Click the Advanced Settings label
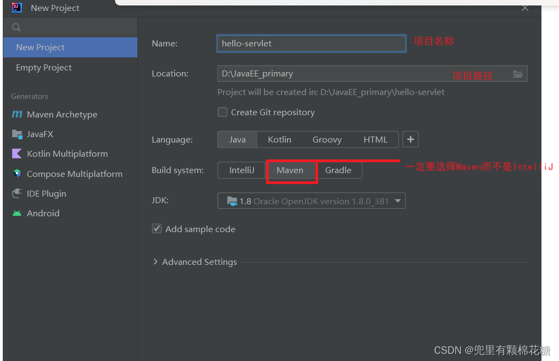 click(199, 262)
